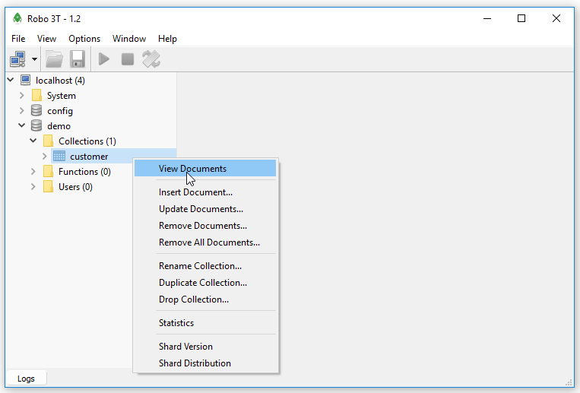Click the Open file folder toolbar icon
580x393 pixels.
54,59
